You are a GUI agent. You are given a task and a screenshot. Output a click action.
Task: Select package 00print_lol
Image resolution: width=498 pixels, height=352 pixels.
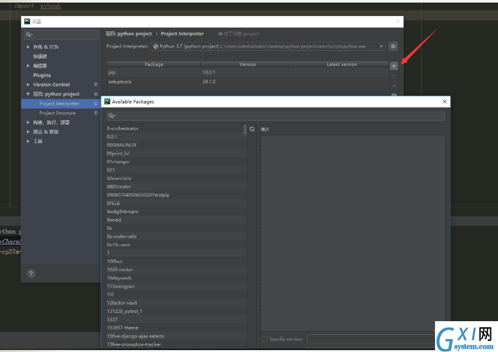click(x=176, y=154)
